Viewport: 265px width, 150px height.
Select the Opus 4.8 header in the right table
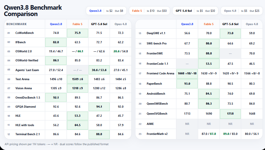pos(252,24)
